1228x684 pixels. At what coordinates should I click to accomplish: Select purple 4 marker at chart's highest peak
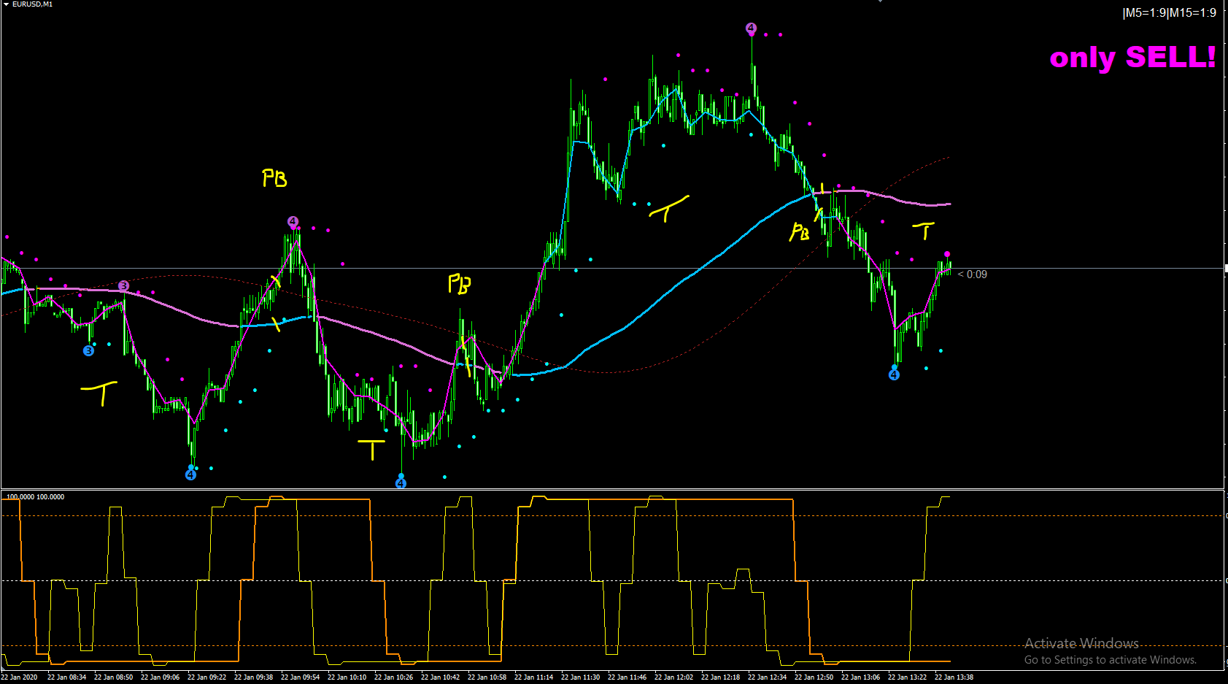751,28
